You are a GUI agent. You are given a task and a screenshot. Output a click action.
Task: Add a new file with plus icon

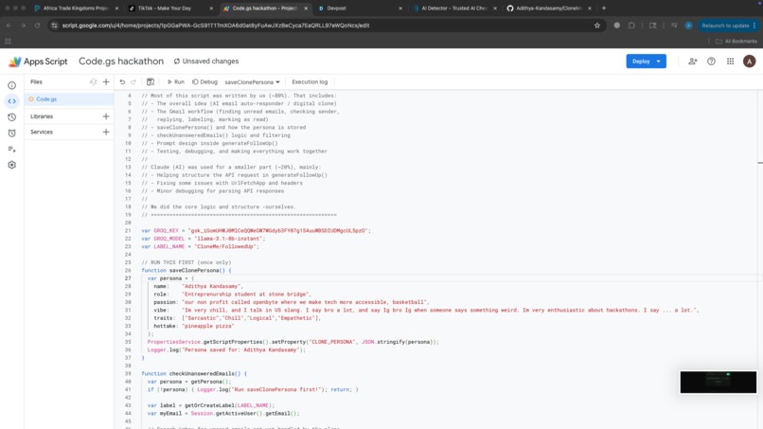(x=106, y=81)
